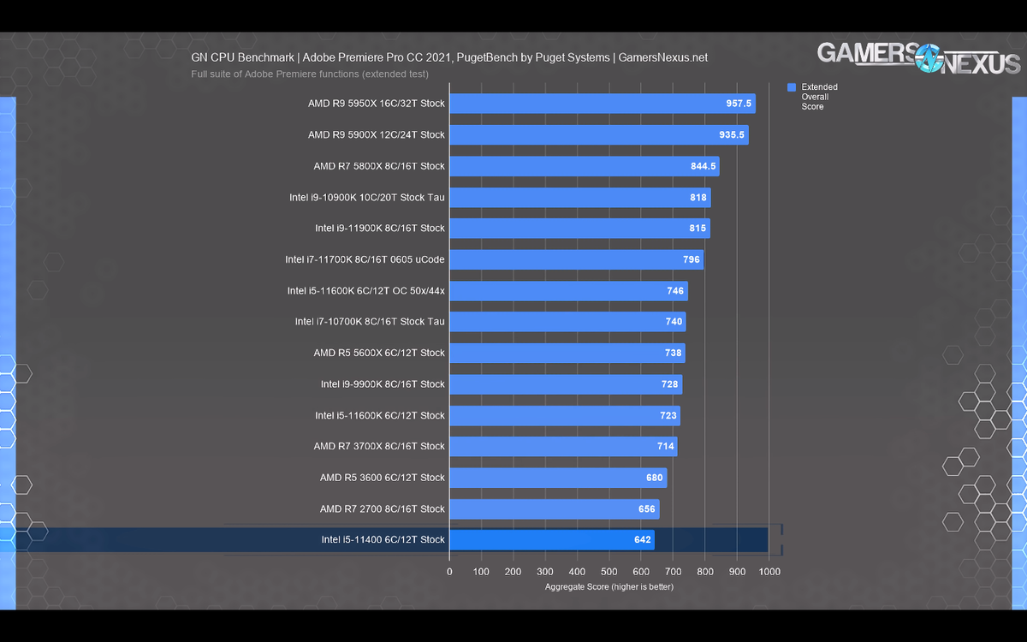Click the 740 score value

click(674, 322)
